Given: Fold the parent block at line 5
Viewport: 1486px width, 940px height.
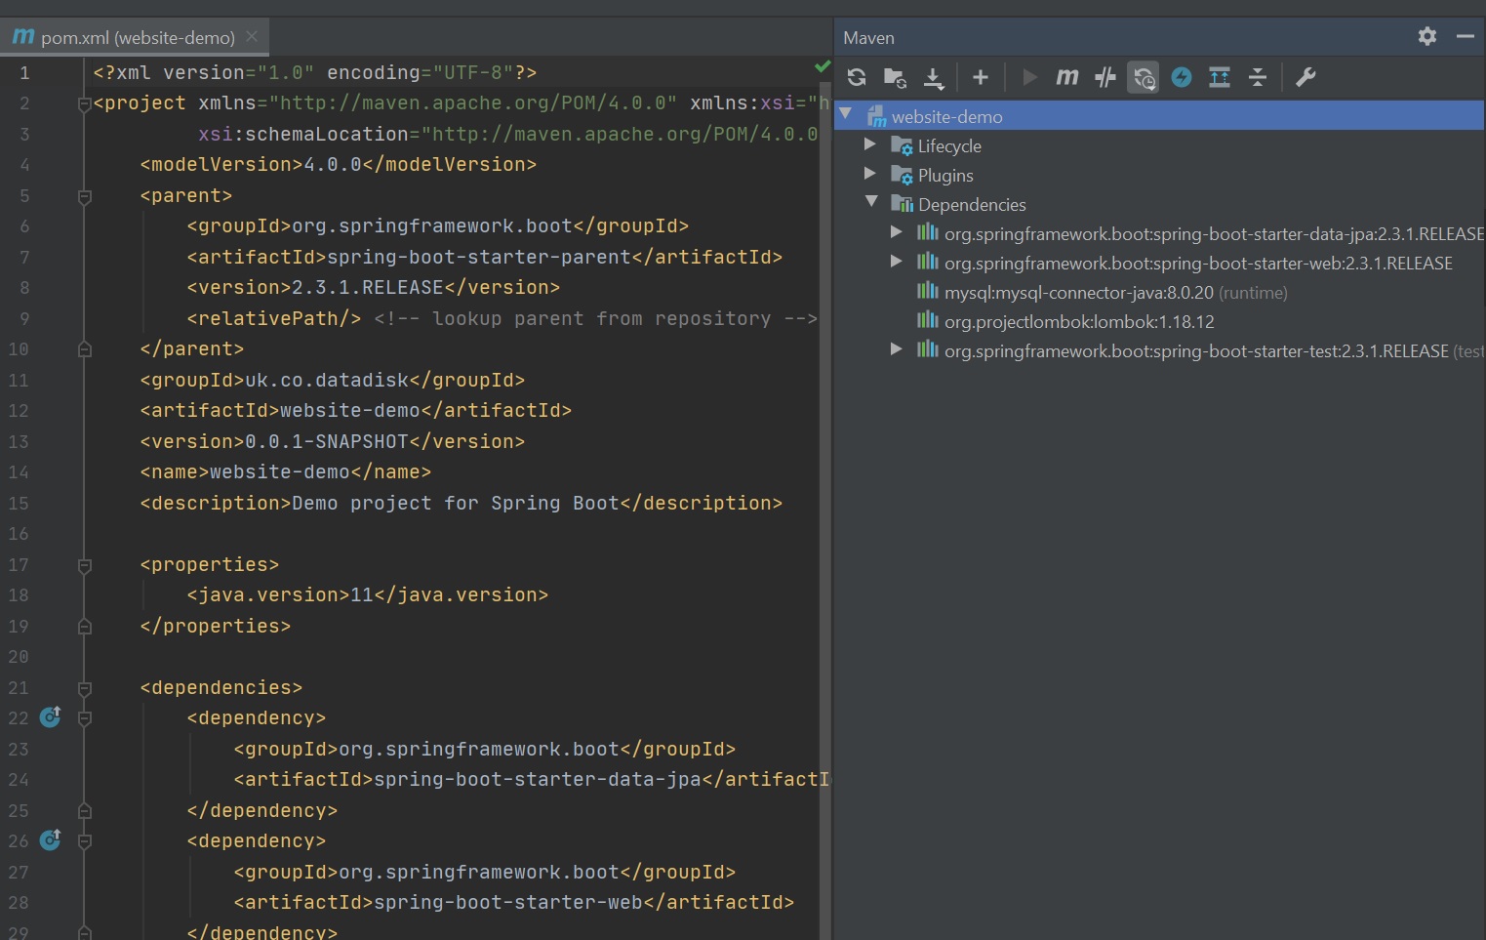Looking at the screenshot, I should click(85, 196).
